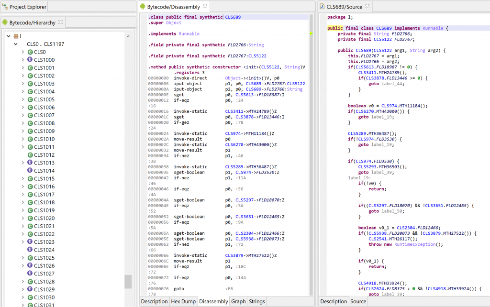Click the offset 00000076 goto line

(190, 289)
